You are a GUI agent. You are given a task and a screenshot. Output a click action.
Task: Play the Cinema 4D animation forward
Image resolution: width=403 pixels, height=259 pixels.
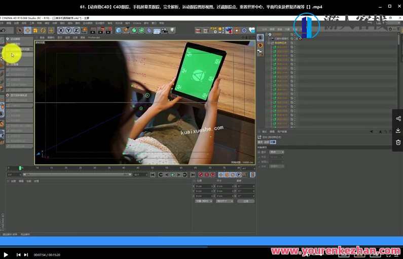173,175
